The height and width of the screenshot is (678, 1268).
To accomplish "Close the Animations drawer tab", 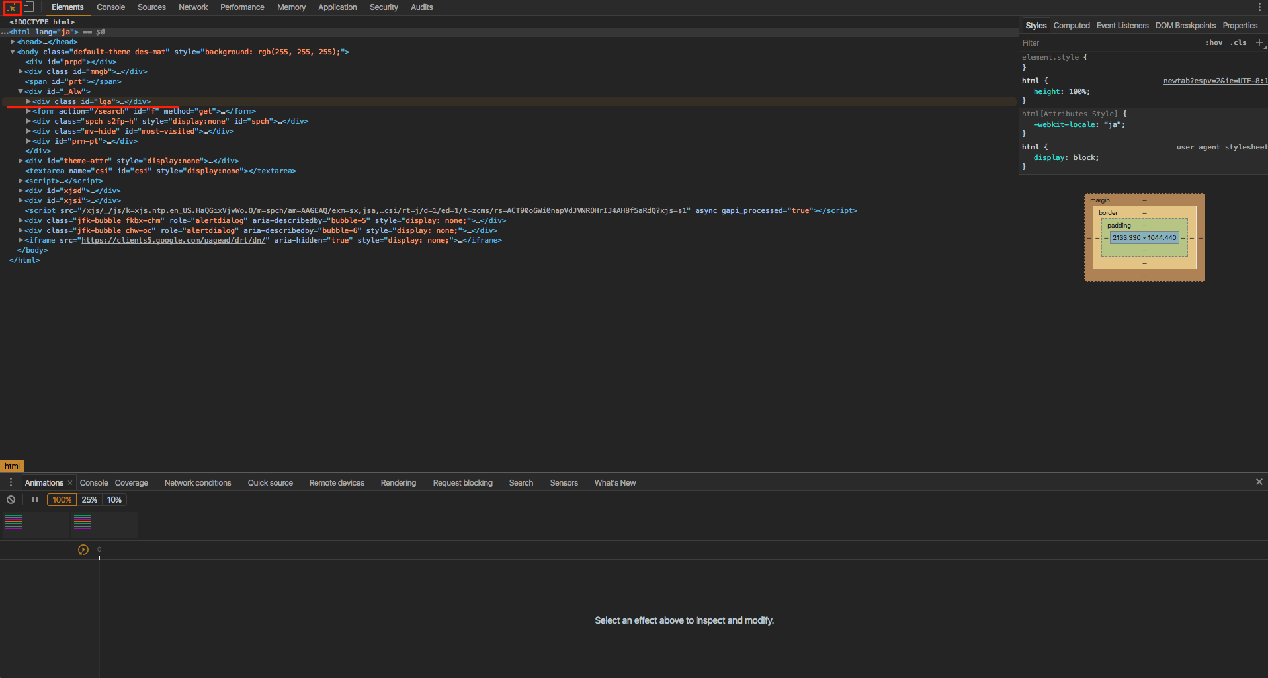I will [70, 483].
